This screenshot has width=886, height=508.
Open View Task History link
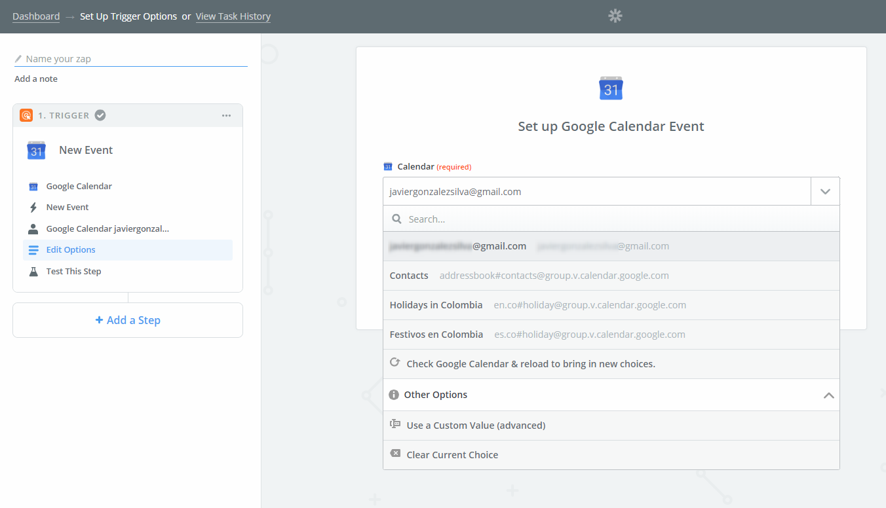(233, 16)
